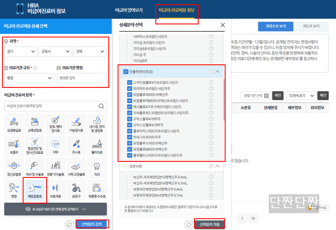Screen dimensions: 336x230
Task: Choose the 초음파 category icon
Action: (14, 146)
